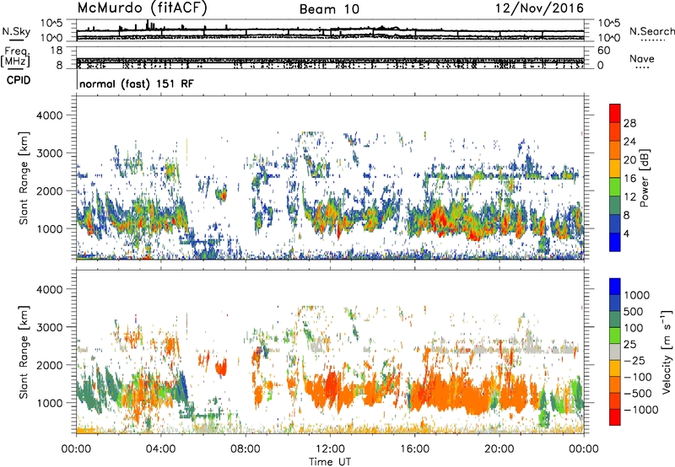Click the '3000' range tick on the velocity panel
Image resolution: width=675 pixels, height=467 pixels.
tap(49, 327)
